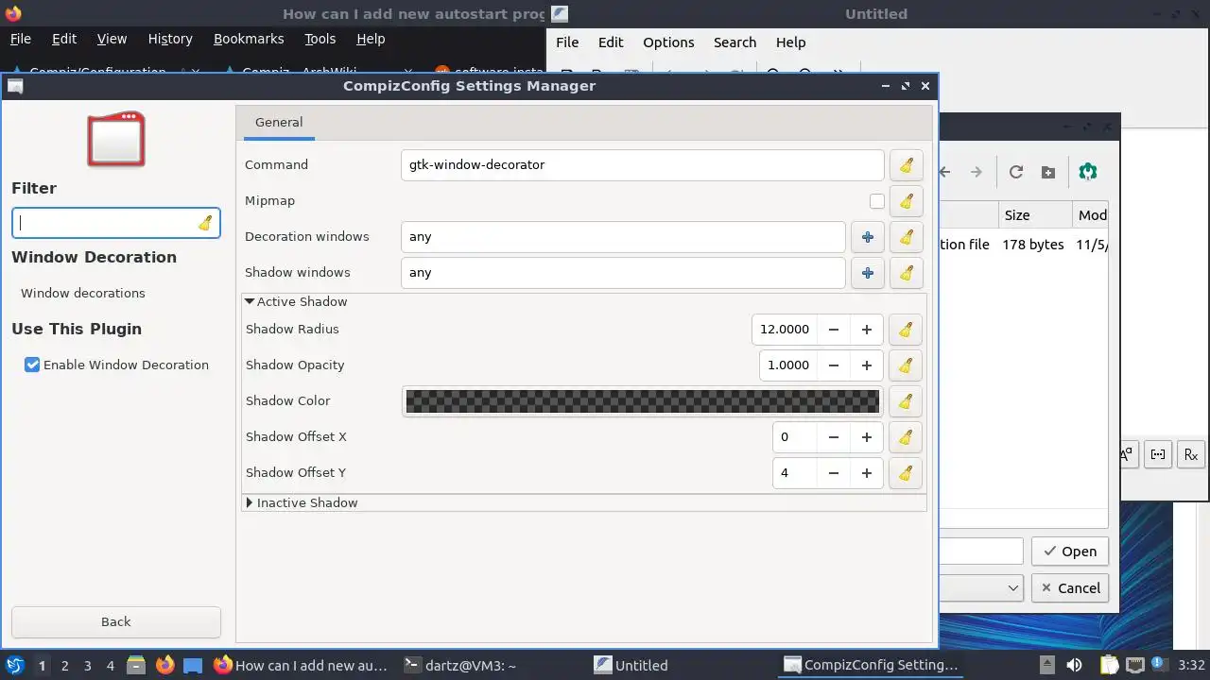Toggle whole-word match icon in Untitled editor
Image resolution: width=1210 pixels, height=680 pixels.
1158,454
